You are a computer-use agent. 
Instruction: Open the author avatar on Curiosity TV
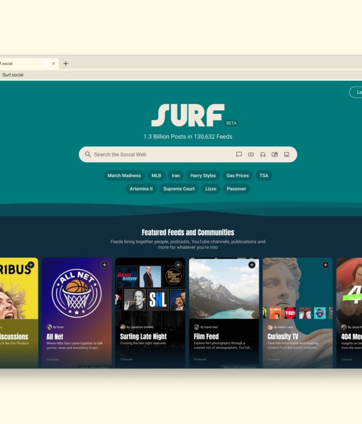pyautogui.click(x=270, y=327)
